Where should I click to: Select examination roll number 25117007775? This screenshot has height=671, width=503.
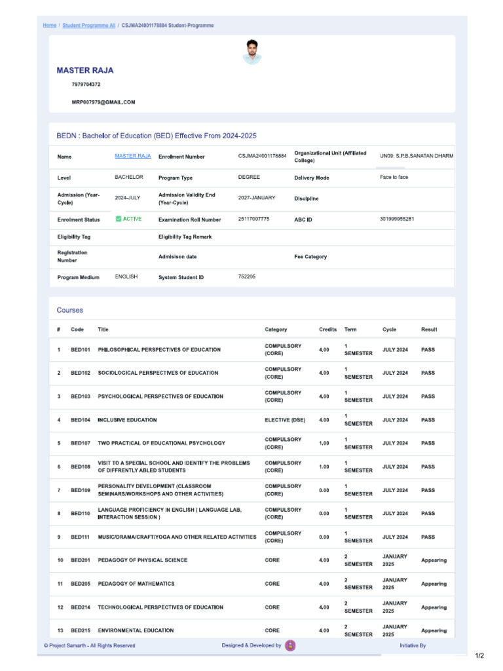(253, 219)
